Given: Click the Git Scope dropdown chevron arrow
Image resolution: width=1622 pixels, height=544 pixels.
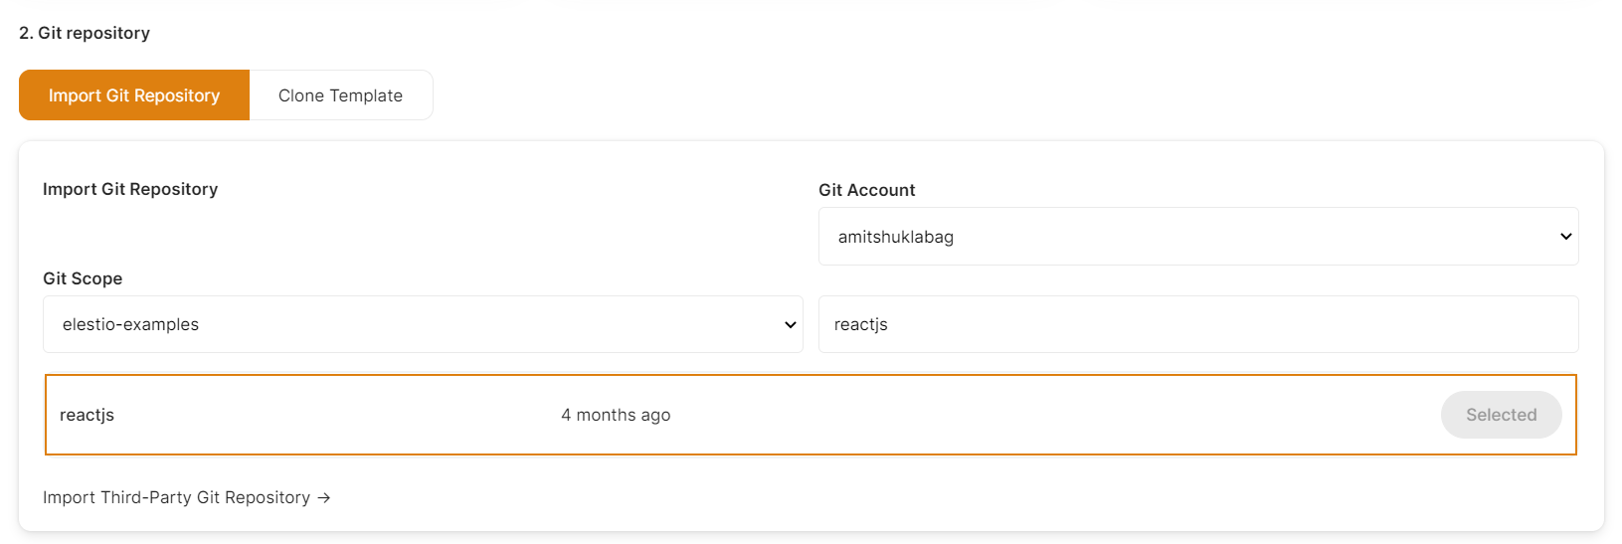Looking at the screenshot, I should (x=790, y=324).
